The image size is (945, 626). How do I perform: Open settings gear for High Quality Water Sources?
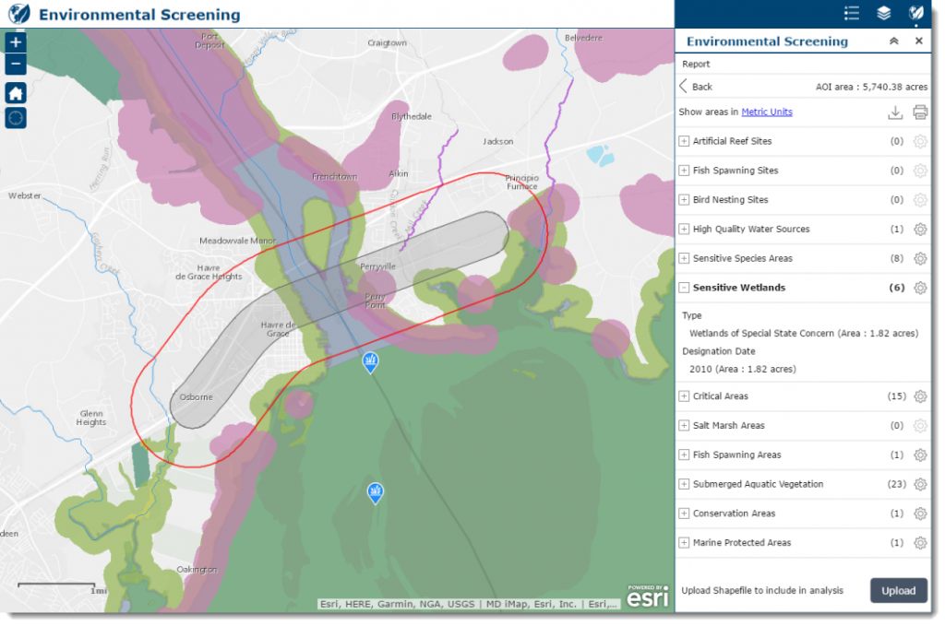coord(920,230)
